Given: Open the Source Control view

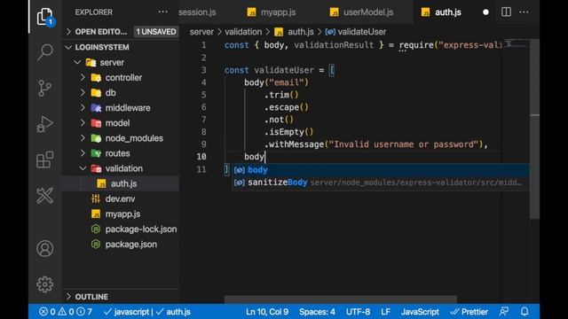Looking at the screenshot, I should [45, 88].
